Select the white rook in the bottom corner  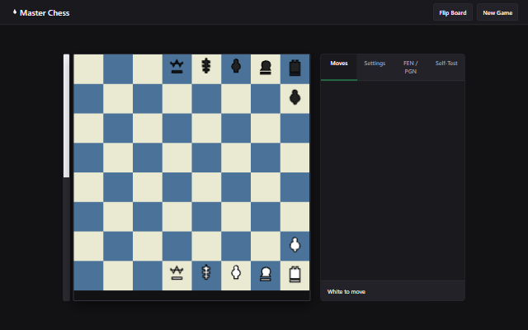[295, 274]
